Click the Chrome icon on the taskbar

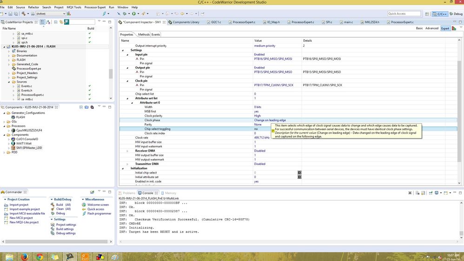click(x=40, y=257)
